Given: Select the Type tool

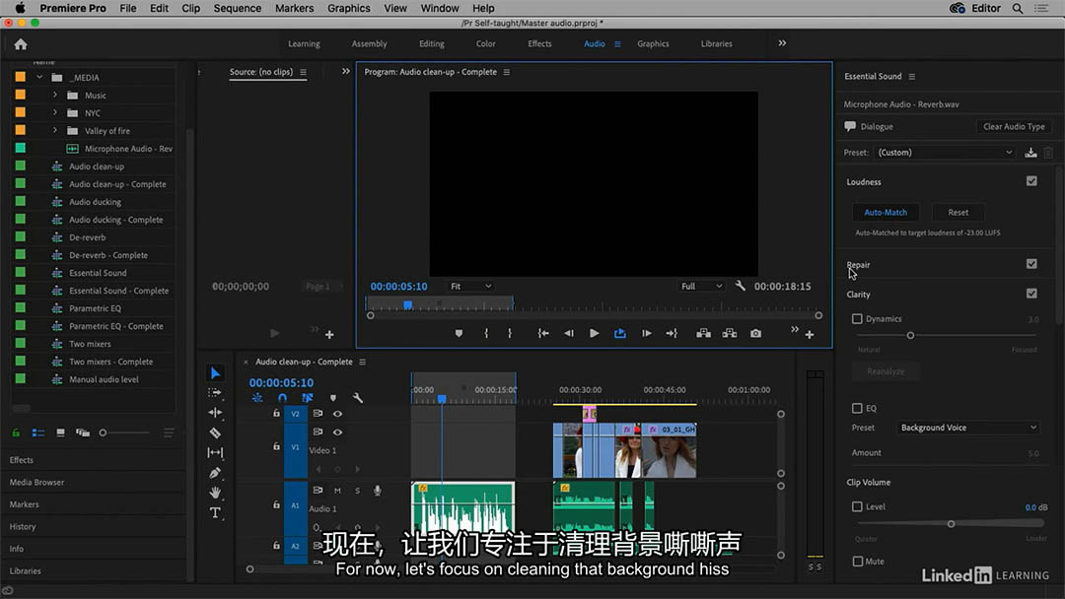Looking at the screenshot, I should [x=215, y=513].
